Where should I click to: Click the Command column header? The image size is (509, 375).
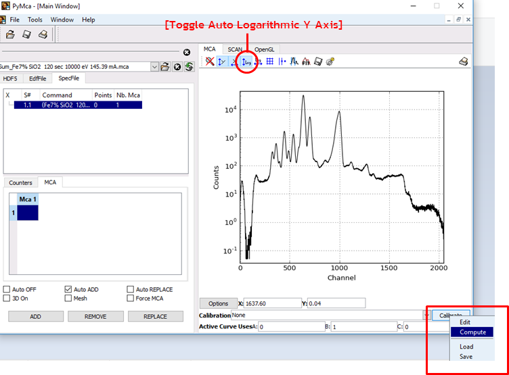(66, 95)
